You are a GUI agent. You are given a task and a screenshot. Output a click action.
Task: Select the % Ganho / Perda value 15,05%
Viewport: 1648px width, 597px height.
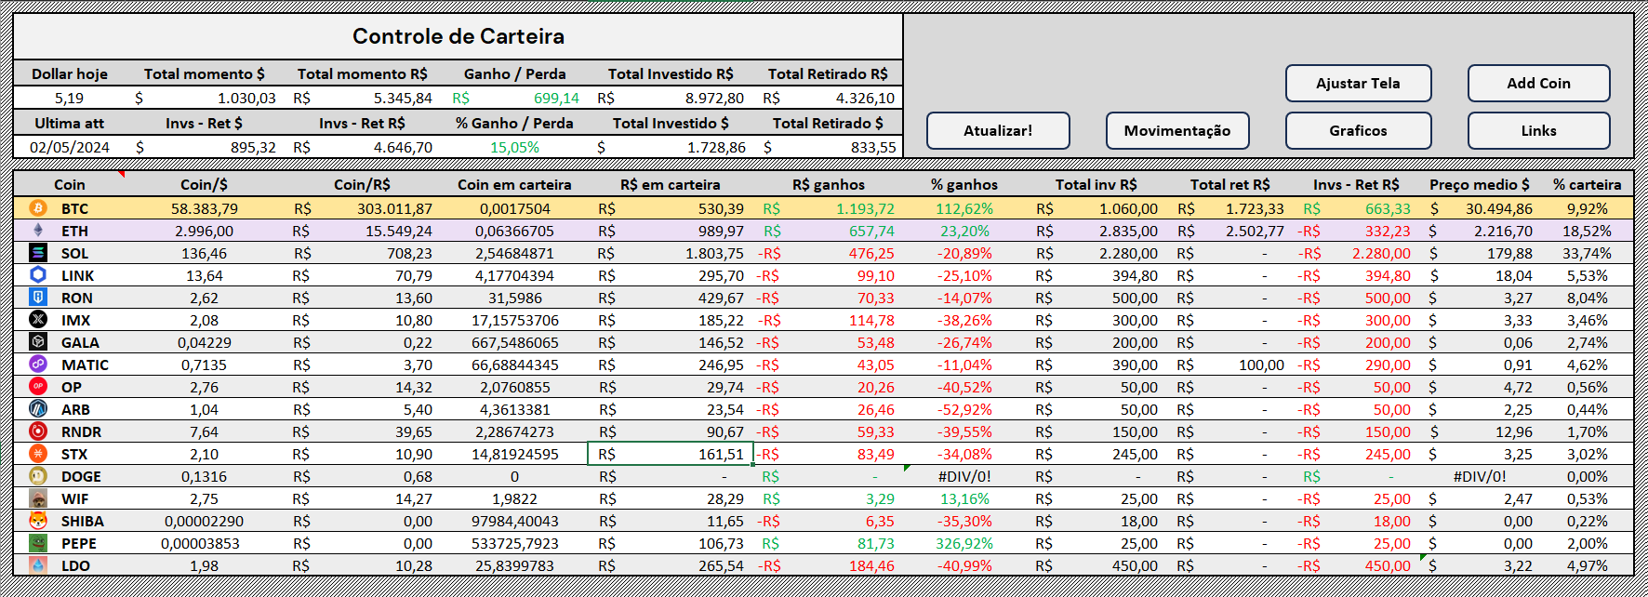(514, 147)
